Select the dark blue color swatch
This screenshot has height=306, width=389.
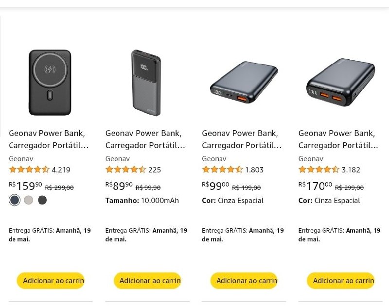coord(15,200)
